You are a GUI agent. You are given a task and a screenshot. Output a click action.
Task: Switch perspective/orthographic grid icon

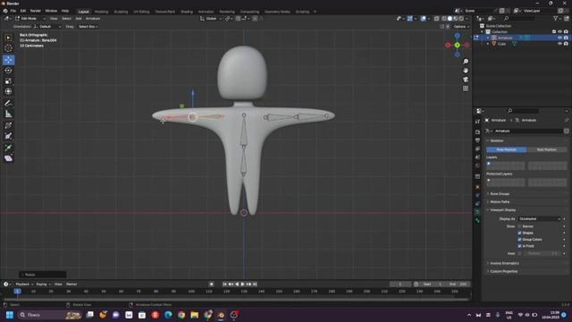click(x=466, y=89)
